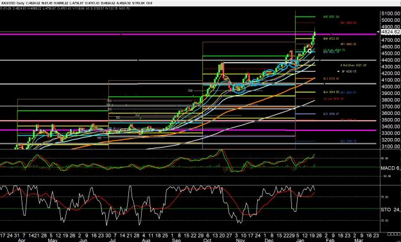Click the Rollover level label
This screenshot has height=242, width=401.
click(x=354, y=65)
